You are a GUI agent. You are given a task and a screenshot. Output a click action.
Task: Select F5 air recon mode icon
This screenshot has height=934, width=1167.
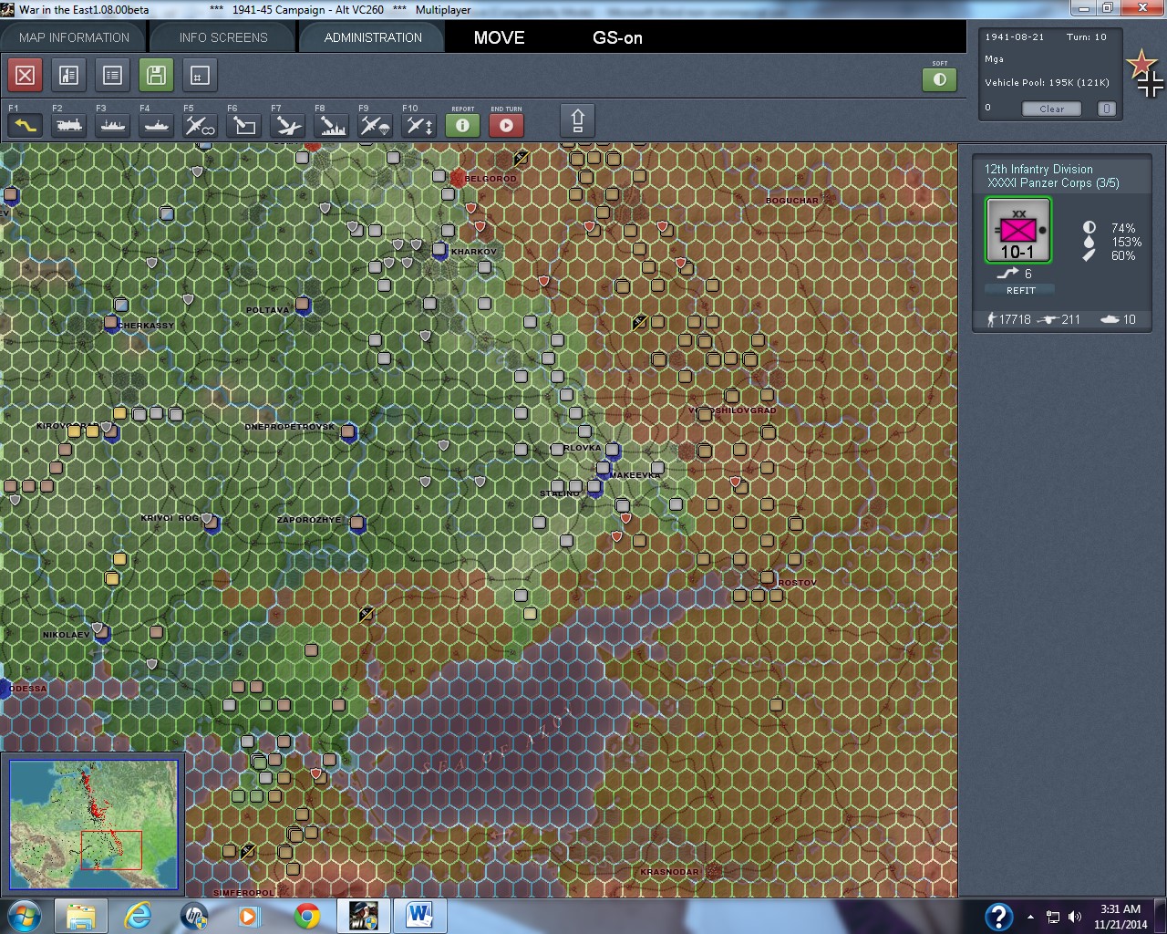click(201, 125)
